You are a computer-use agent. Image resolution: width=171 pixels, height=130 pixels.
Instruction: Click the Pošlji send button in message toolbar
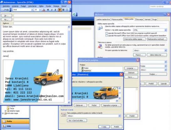point(5,10)
